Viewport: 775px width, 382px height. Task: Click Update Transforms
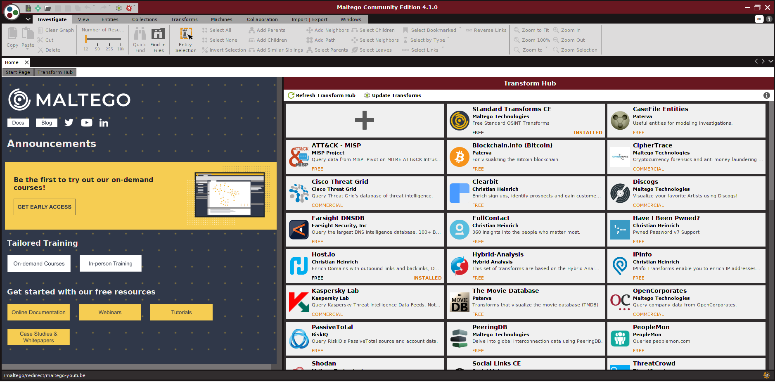coord(392,95)
